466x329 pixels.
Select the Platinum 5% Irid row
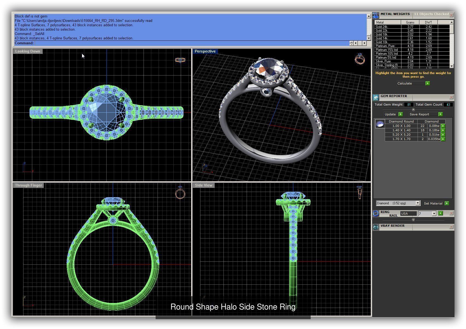click(x=412, y=57)
